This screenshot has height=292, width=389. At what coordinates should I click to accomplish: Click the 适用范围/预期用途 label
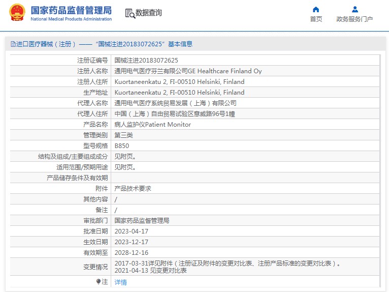tap(82, 167)
